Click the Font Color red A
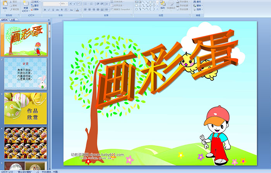Viewport: 271px width, 173px height. [x=77, y=10]
